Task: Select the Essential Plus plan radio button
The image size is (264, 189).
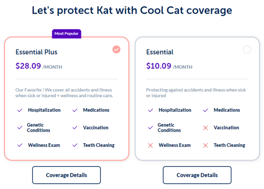Action: [x=116, y=50]
